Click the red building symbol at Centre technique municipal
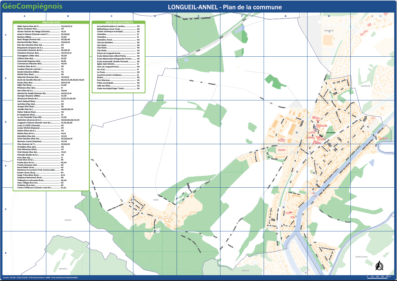Image resolution: width=397 pixels, height=281 pixels. click(279, 140)
